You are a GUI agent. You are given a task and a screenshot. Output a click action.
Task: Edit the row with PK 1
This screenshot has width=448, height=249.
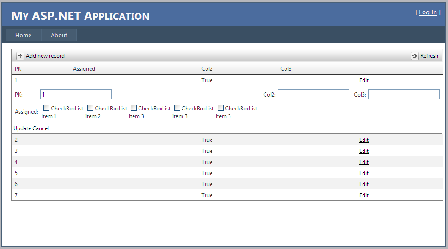364,80
